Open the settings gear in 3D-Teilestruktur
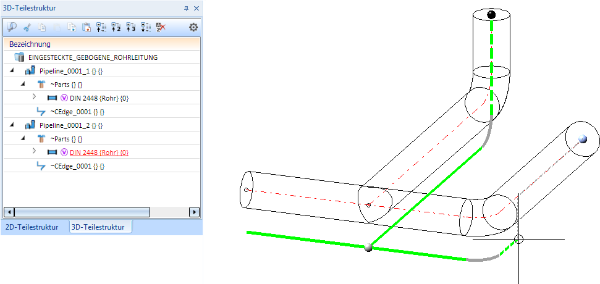This screenshot has width=600, height=284. 193,27
